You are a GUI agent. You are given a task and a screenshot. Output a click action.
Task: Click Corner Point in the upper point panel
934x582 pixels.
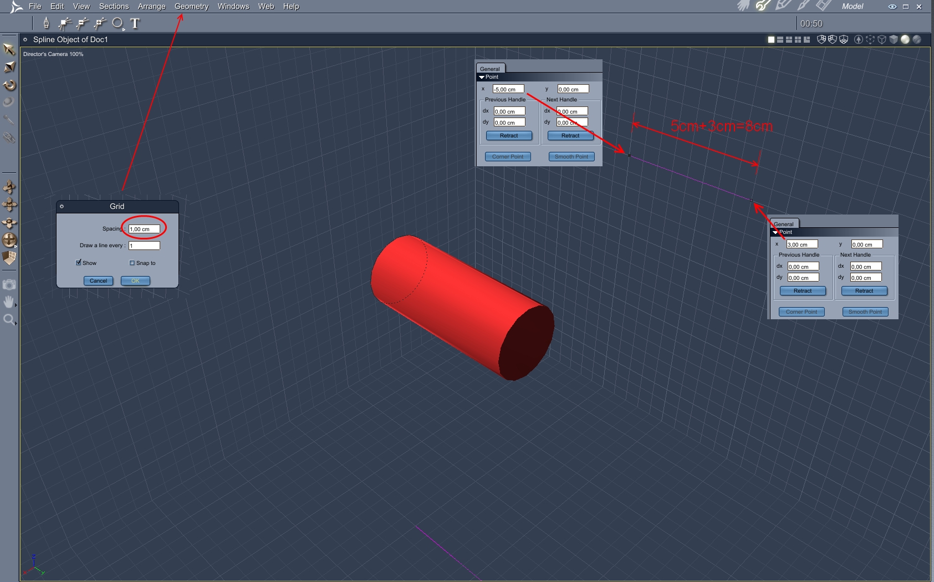click(x=508, y=156)
